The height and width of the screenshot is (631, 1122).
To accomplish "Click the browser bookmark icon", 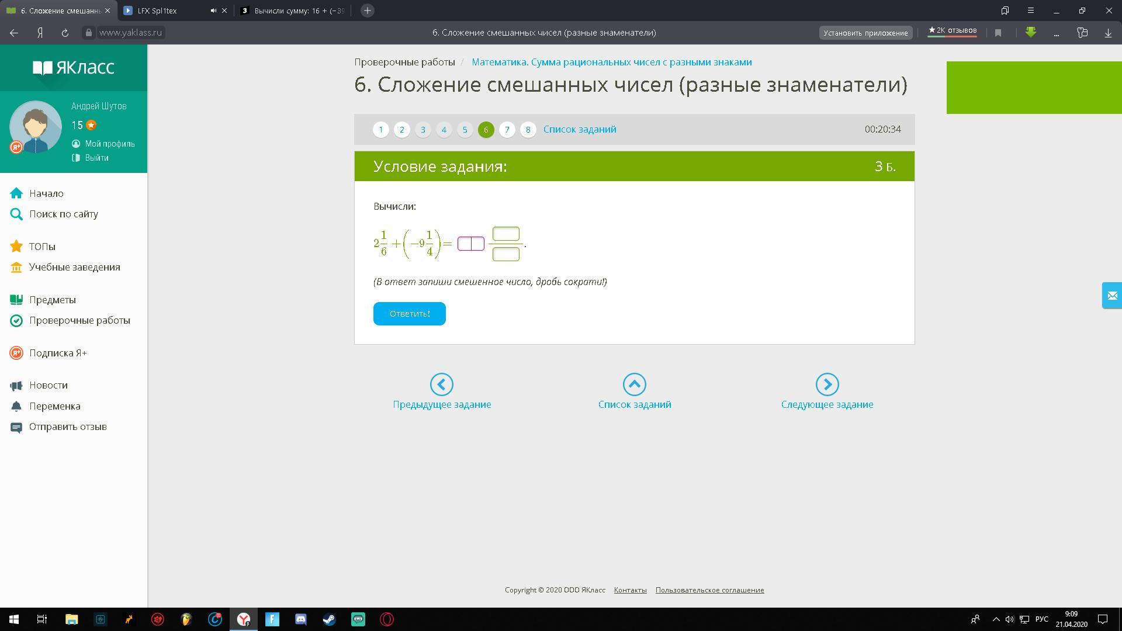I will pos(998,33).
